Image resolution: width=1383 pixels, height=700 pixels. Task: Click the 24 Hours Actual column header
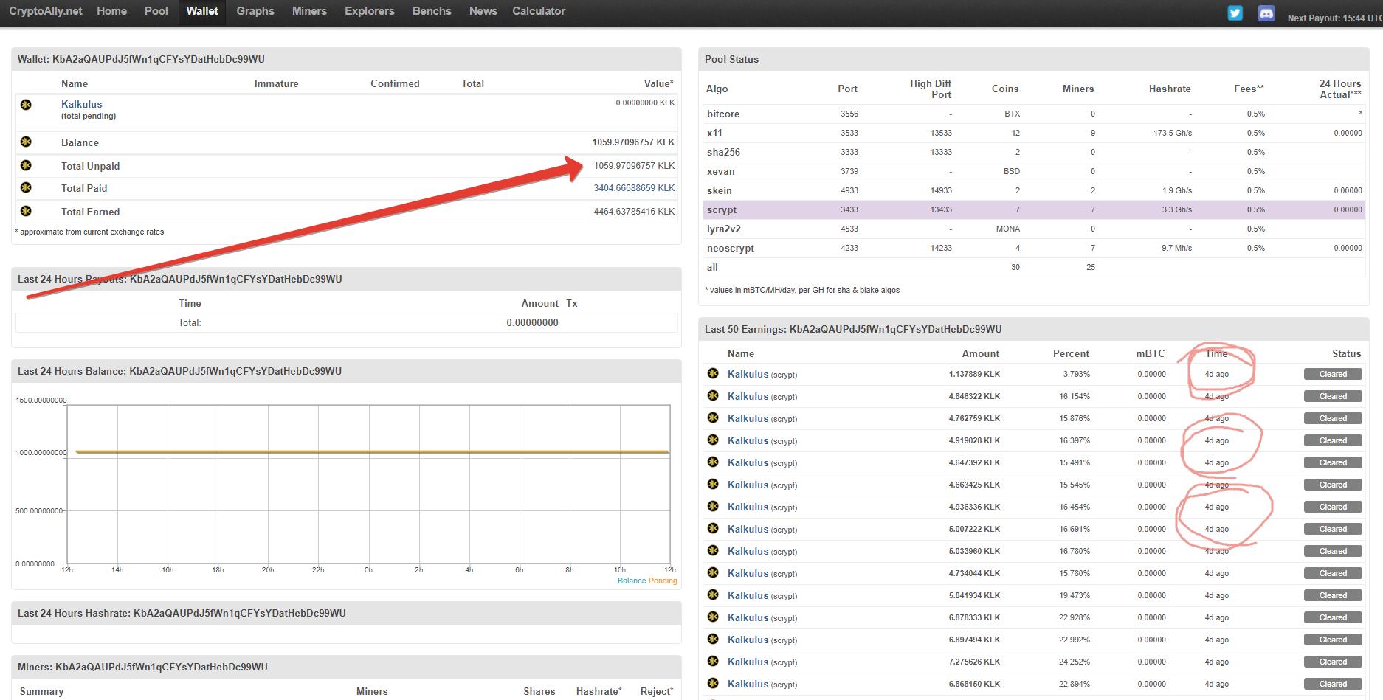pos(1339,89)
